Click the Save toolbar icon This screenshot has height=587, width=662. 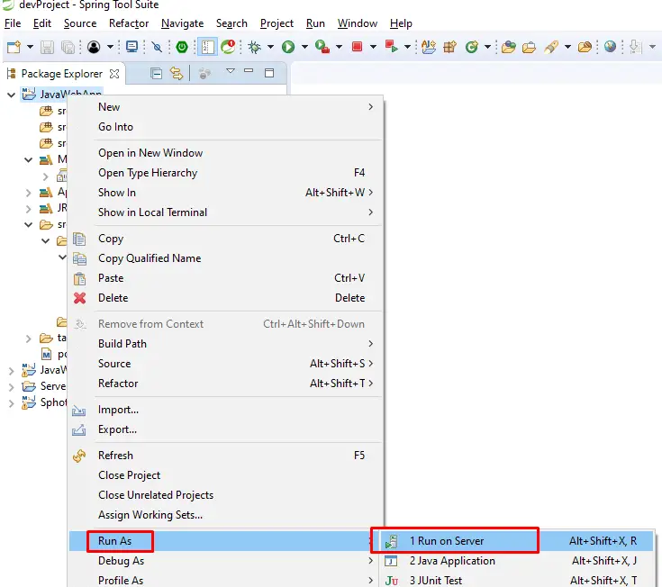[x=47, y=47]
